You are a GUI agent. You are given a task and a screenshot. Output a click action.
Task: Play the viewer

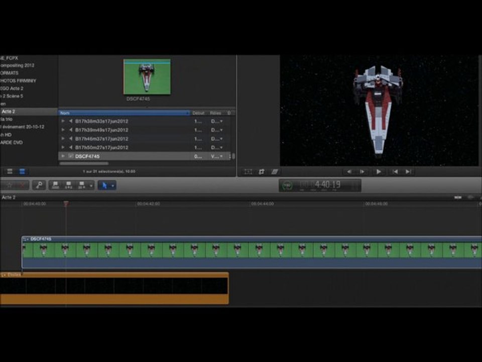pyautogui.click(x=379, y=172)
